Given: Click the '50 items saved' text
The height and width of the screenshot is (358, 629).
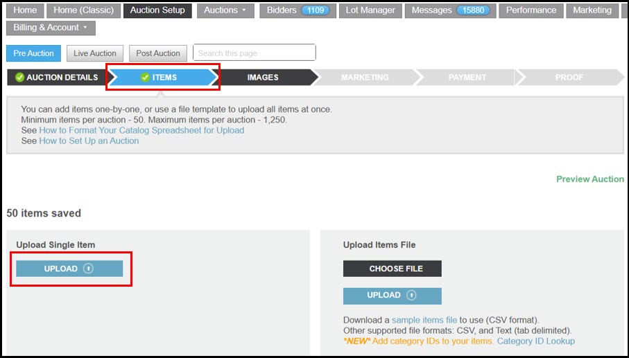Looking at the screenshot, I should point(44,213).
